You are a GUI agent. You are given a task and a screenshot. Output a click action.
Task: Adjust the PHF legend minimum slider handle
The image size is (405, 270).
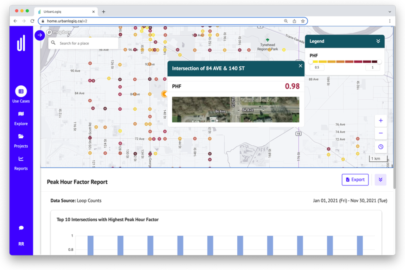(310, 62)
